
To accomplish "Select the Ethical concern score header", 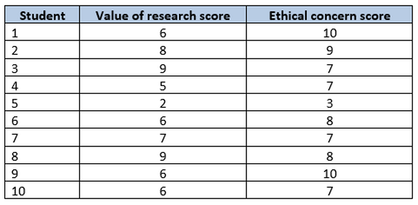I will (x=330, y=16).
